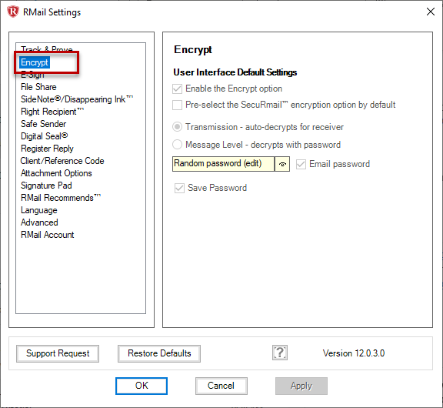Click the question mark help icon
The image size is (443, 408).
(x=280, y=353)
